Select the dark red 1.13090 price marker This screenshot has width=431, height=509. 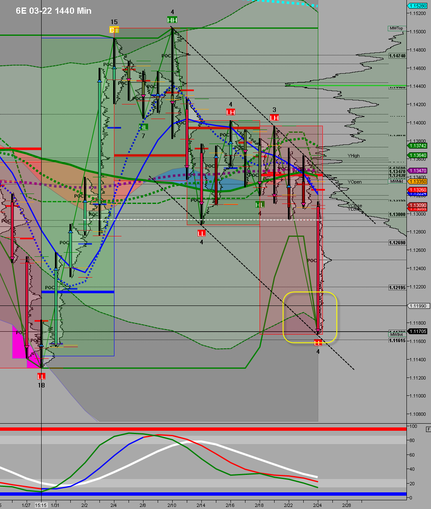417,205
